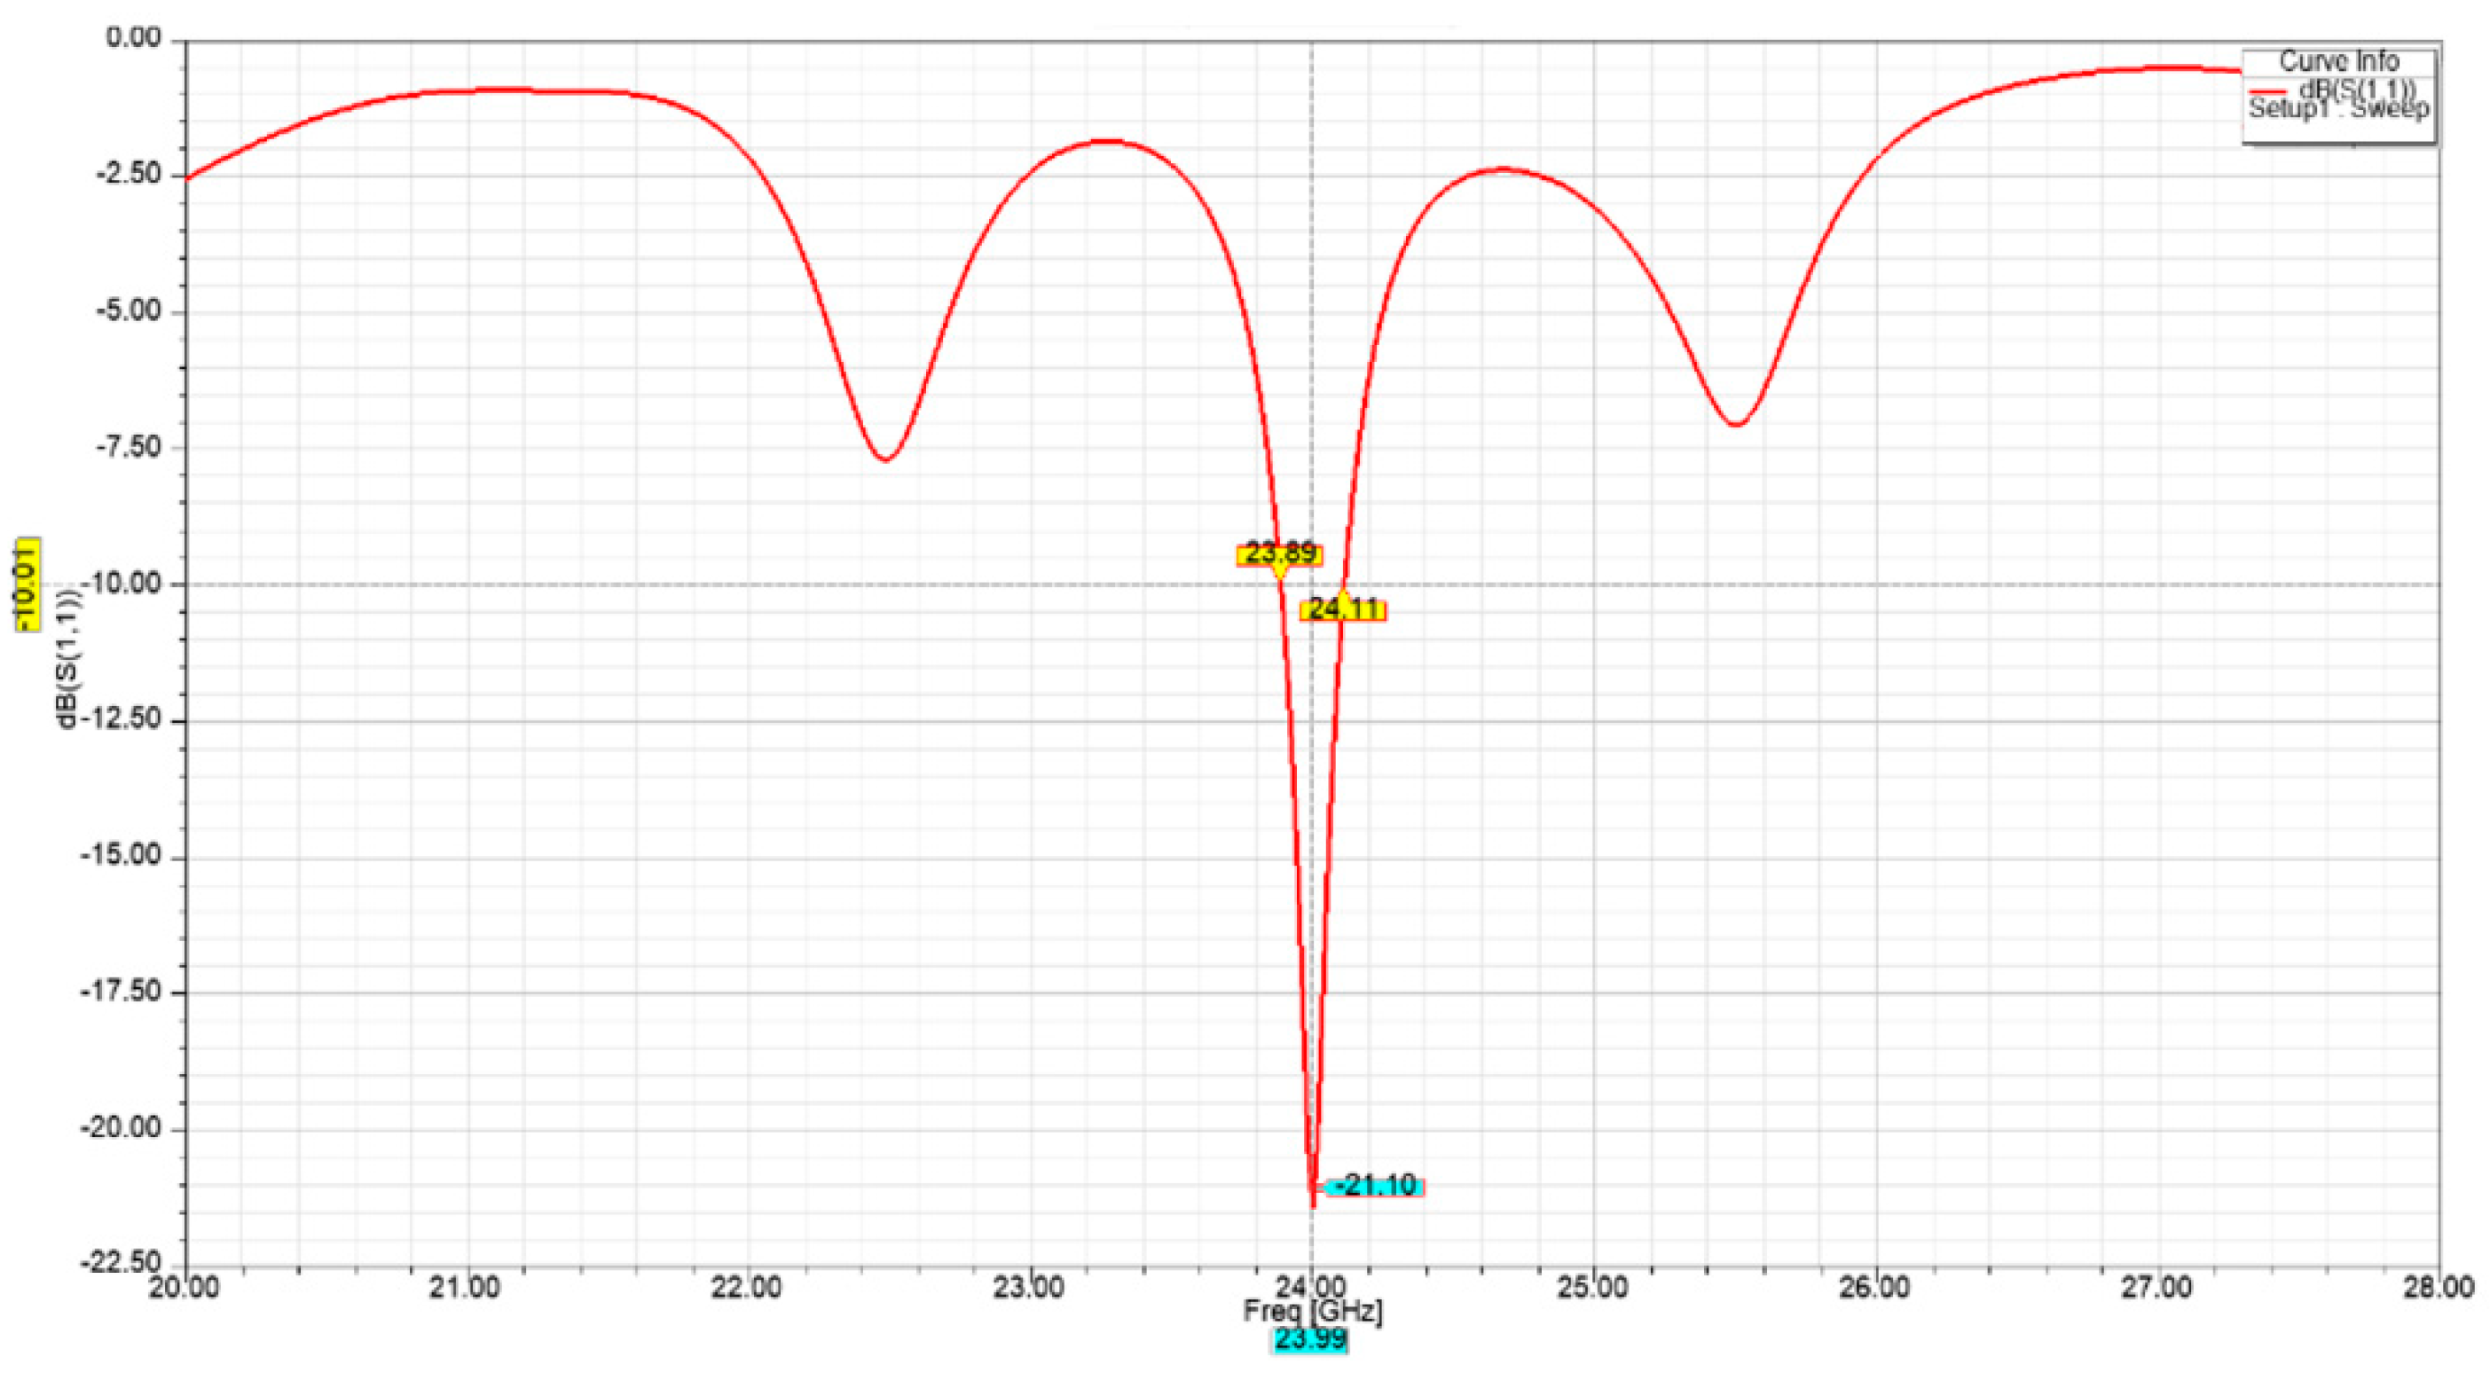
Task: Click the 23.99 cyan x-axis marker value
Action: [1310, 1340]
